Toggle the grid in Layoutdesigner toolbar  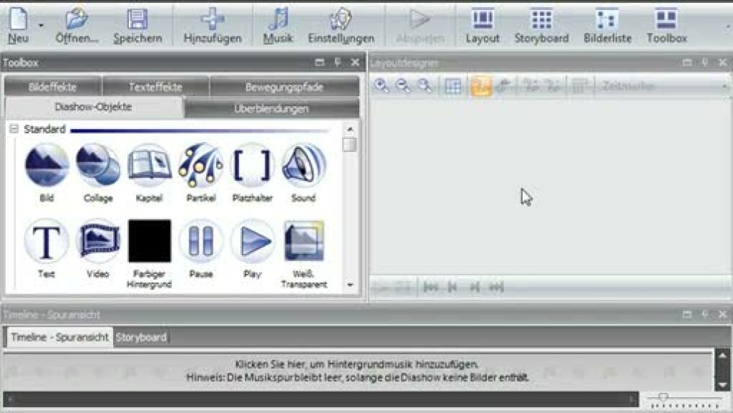point(452,86)
